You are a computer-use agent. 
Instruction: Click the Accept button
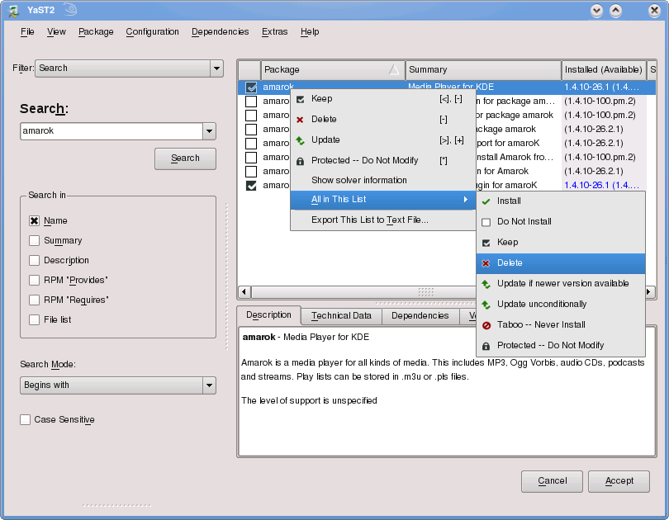click(x=619, y=481)
